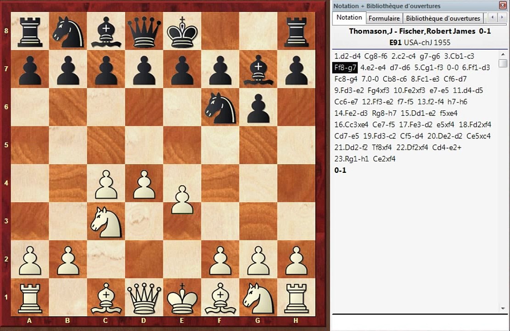Jump to move 20.De2-d2
Viewport: 510px width, 331px height.
tap(445, 136)
